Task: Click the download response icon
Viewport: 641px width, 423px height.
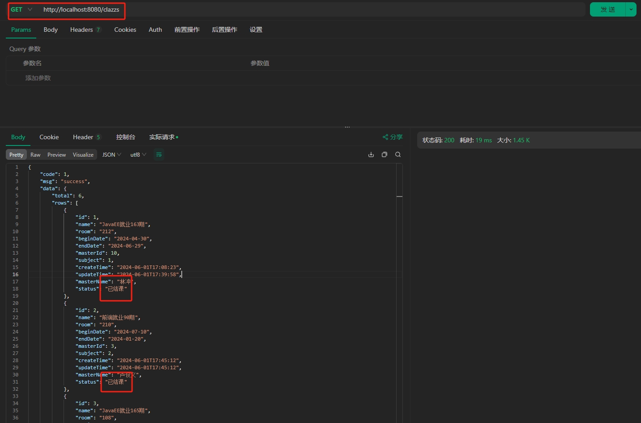Action: click(x=371, y=155)
